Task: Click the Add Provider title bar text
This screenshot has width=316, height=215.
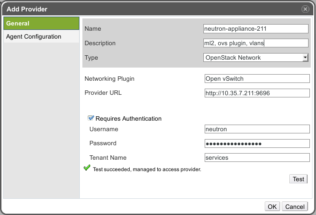Action: click(27, 9)
